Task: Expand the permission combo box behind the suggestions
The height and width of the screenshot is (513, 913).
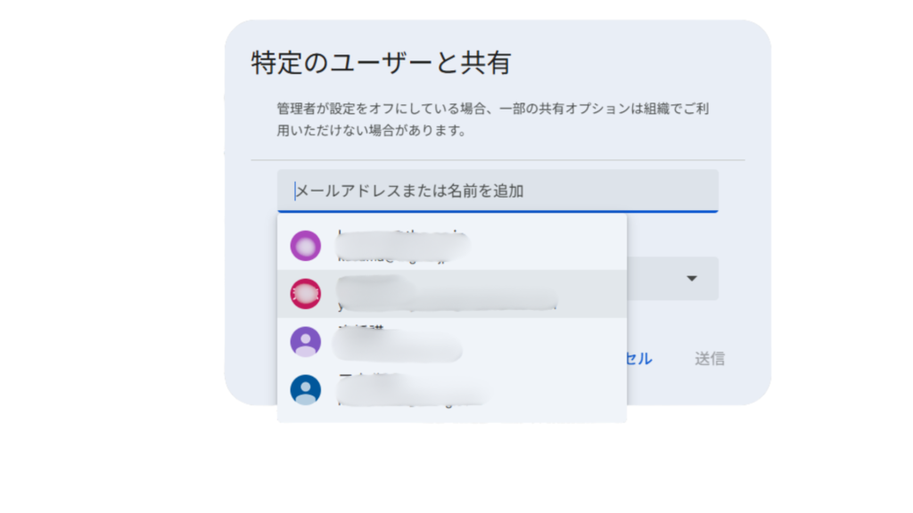Action: click(x=671, y=279)
